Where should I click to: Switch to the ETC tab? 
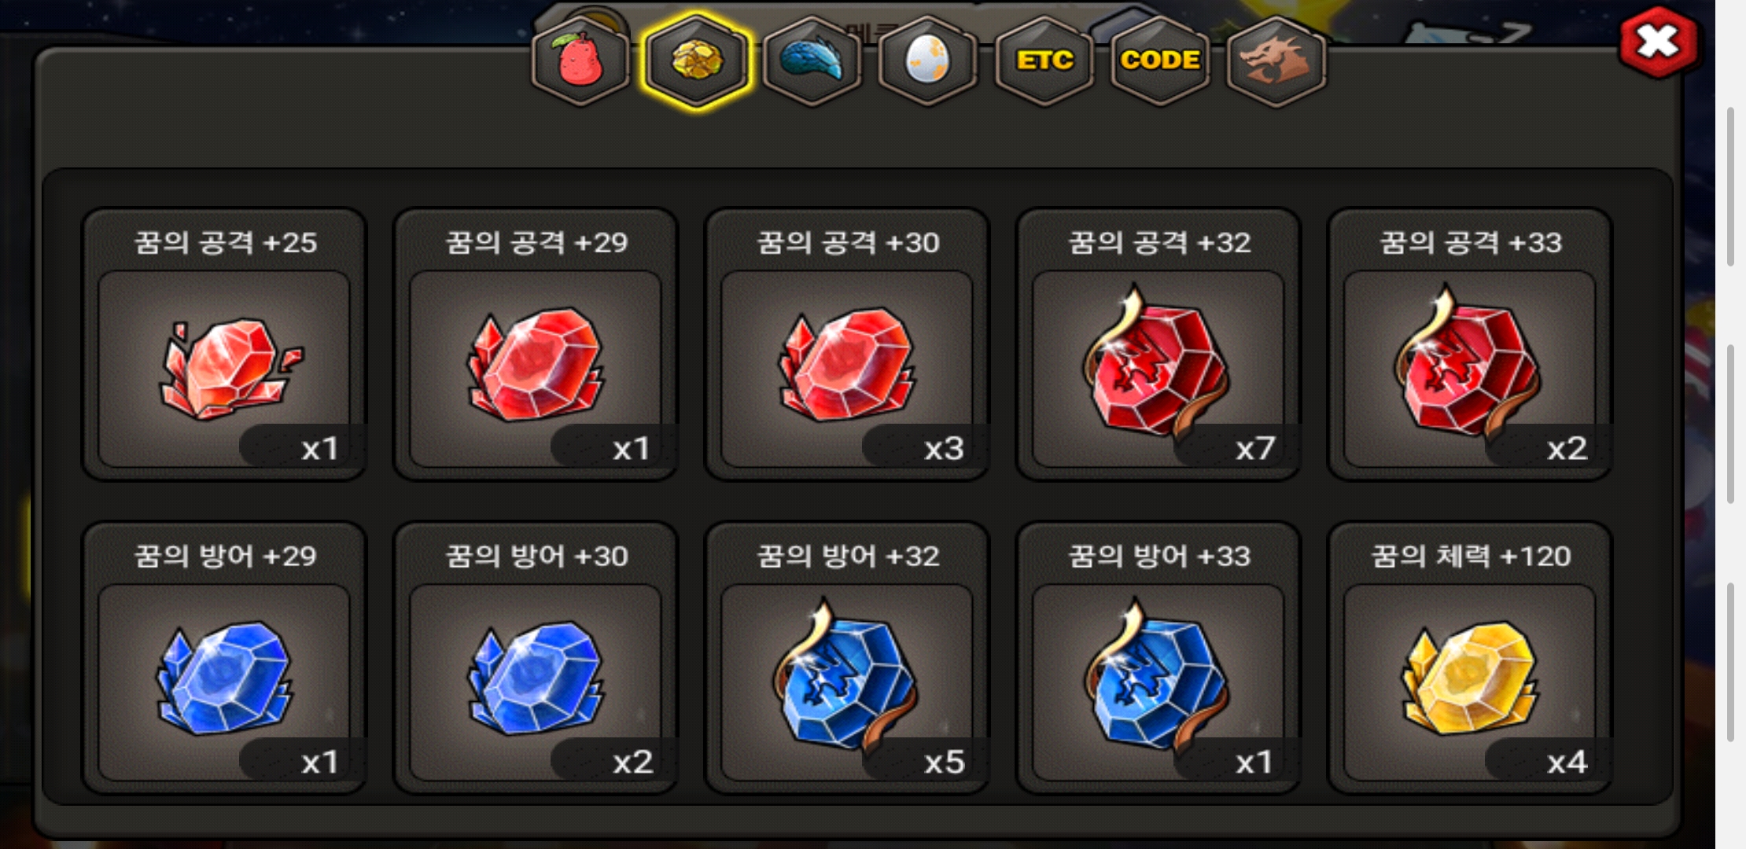(1044, 61)
